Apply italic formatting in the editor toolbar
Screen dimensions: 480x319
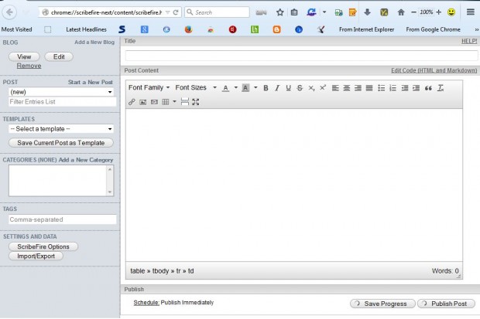(x=276, y=88)
